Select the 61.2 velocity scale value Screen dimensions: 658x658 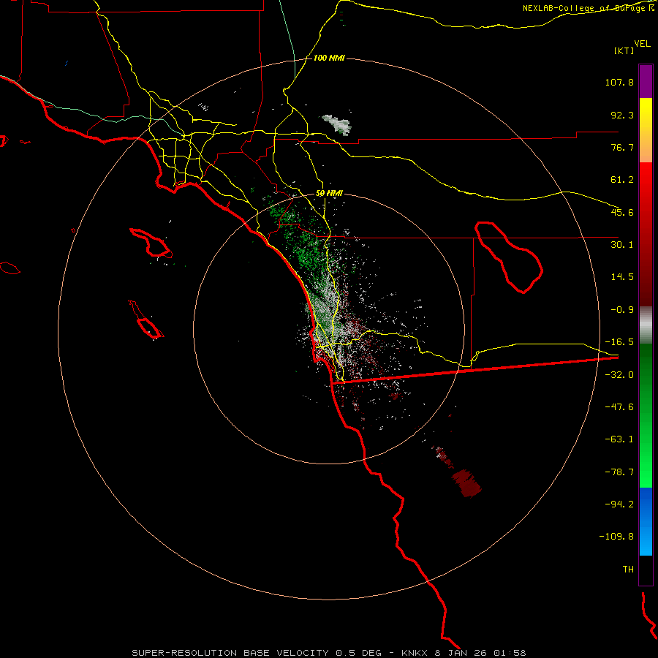click(x=622, y=180)
